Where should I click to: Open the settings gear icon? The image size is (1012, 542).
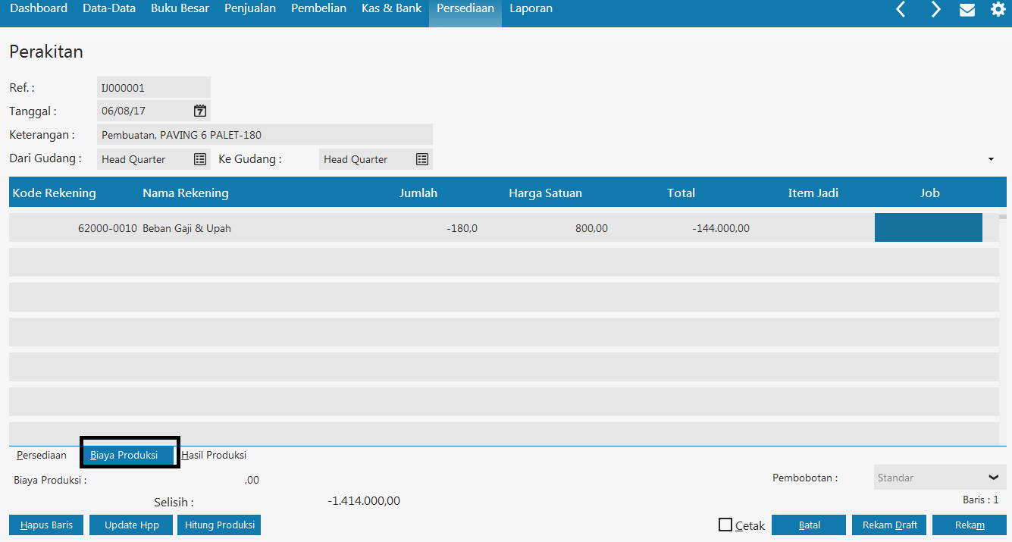[x=998, y=9]
